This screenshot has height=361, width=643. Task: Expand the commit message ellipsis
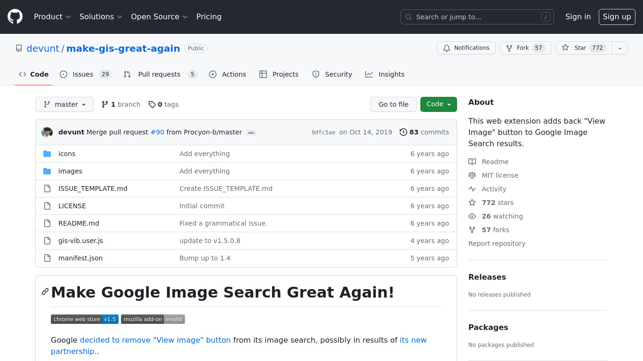(x=251, y=133)
